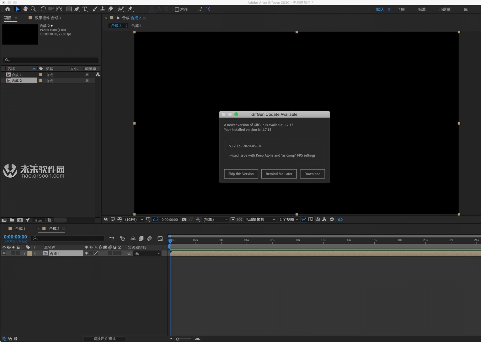Open the 效果控件 合成 1 panel tab
This screenshot has width=481, height=342.
coord(48,18)
